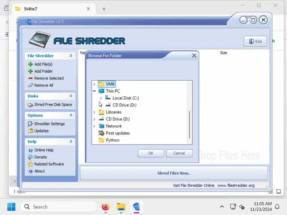
Task: Click the folder tree vertical scrollbar
Action: click(x=189, y=125)
